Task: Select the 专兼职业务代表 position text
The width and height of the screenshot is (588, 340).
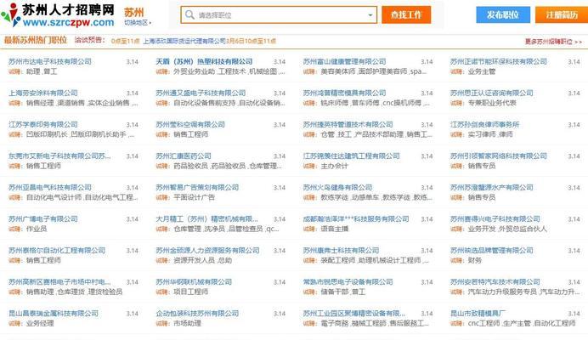Action: pyautogui.click(x=492, y=103)
